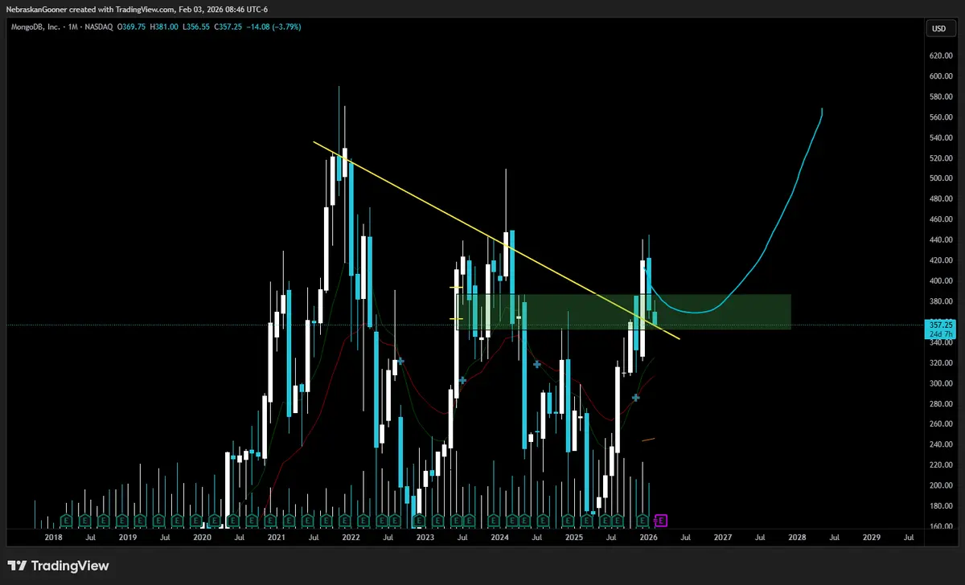
Task: Click the leftmost green earnings E marker
Action: [x=66, y=520]
